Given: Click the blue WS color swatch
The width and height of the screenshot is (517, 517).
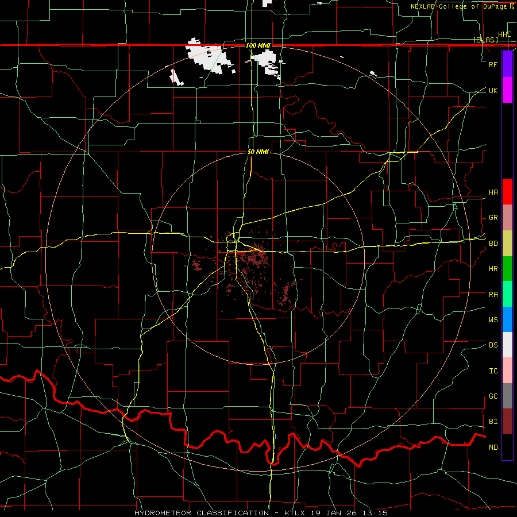Looking at the screenshot, I should coord(507,319).
